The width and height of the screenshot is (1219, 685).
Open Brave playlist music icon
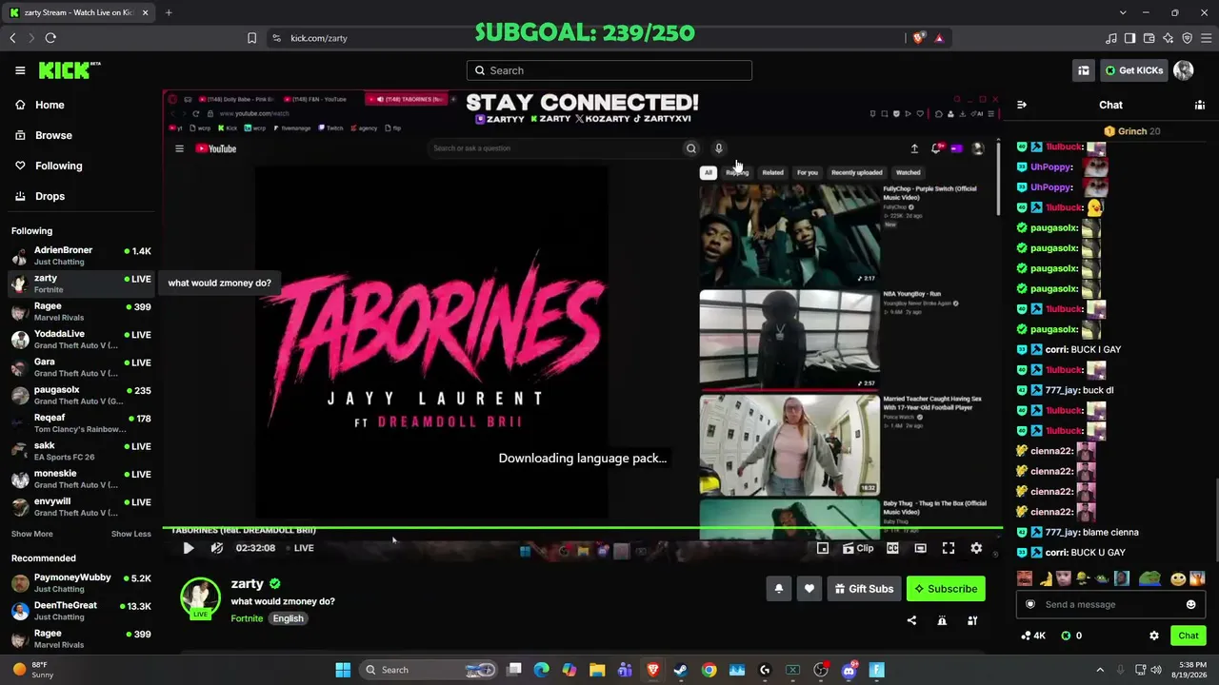(1111, 38)
